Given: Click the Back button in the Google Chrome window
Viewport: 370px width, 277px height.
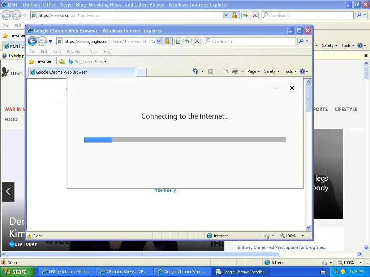Looking at the screenshot, I should (x=32, y=41).
